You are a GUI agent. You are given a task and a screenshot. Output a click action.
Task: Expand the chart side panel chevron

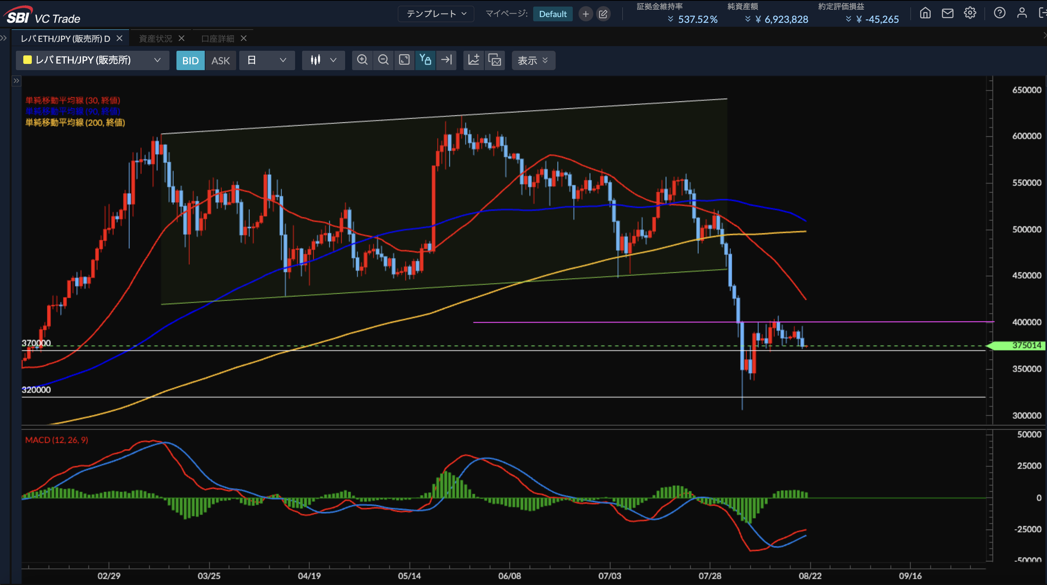pos(16,81)
